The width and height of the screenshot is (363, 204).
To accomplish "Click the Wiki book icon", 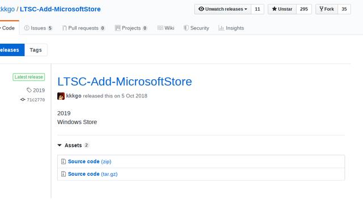I will (160, 28).
